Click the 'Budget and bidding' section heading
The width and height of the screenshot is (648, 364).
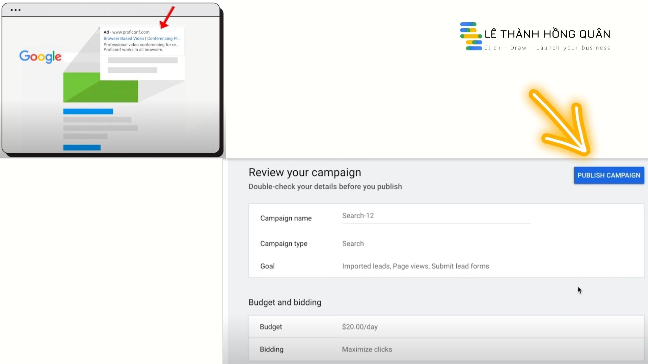coord(285,302)
